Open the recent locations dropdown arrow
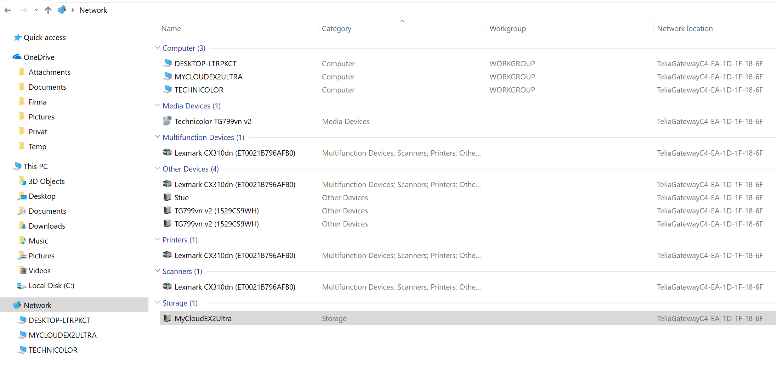776x369 pixels. click(36, 10)
